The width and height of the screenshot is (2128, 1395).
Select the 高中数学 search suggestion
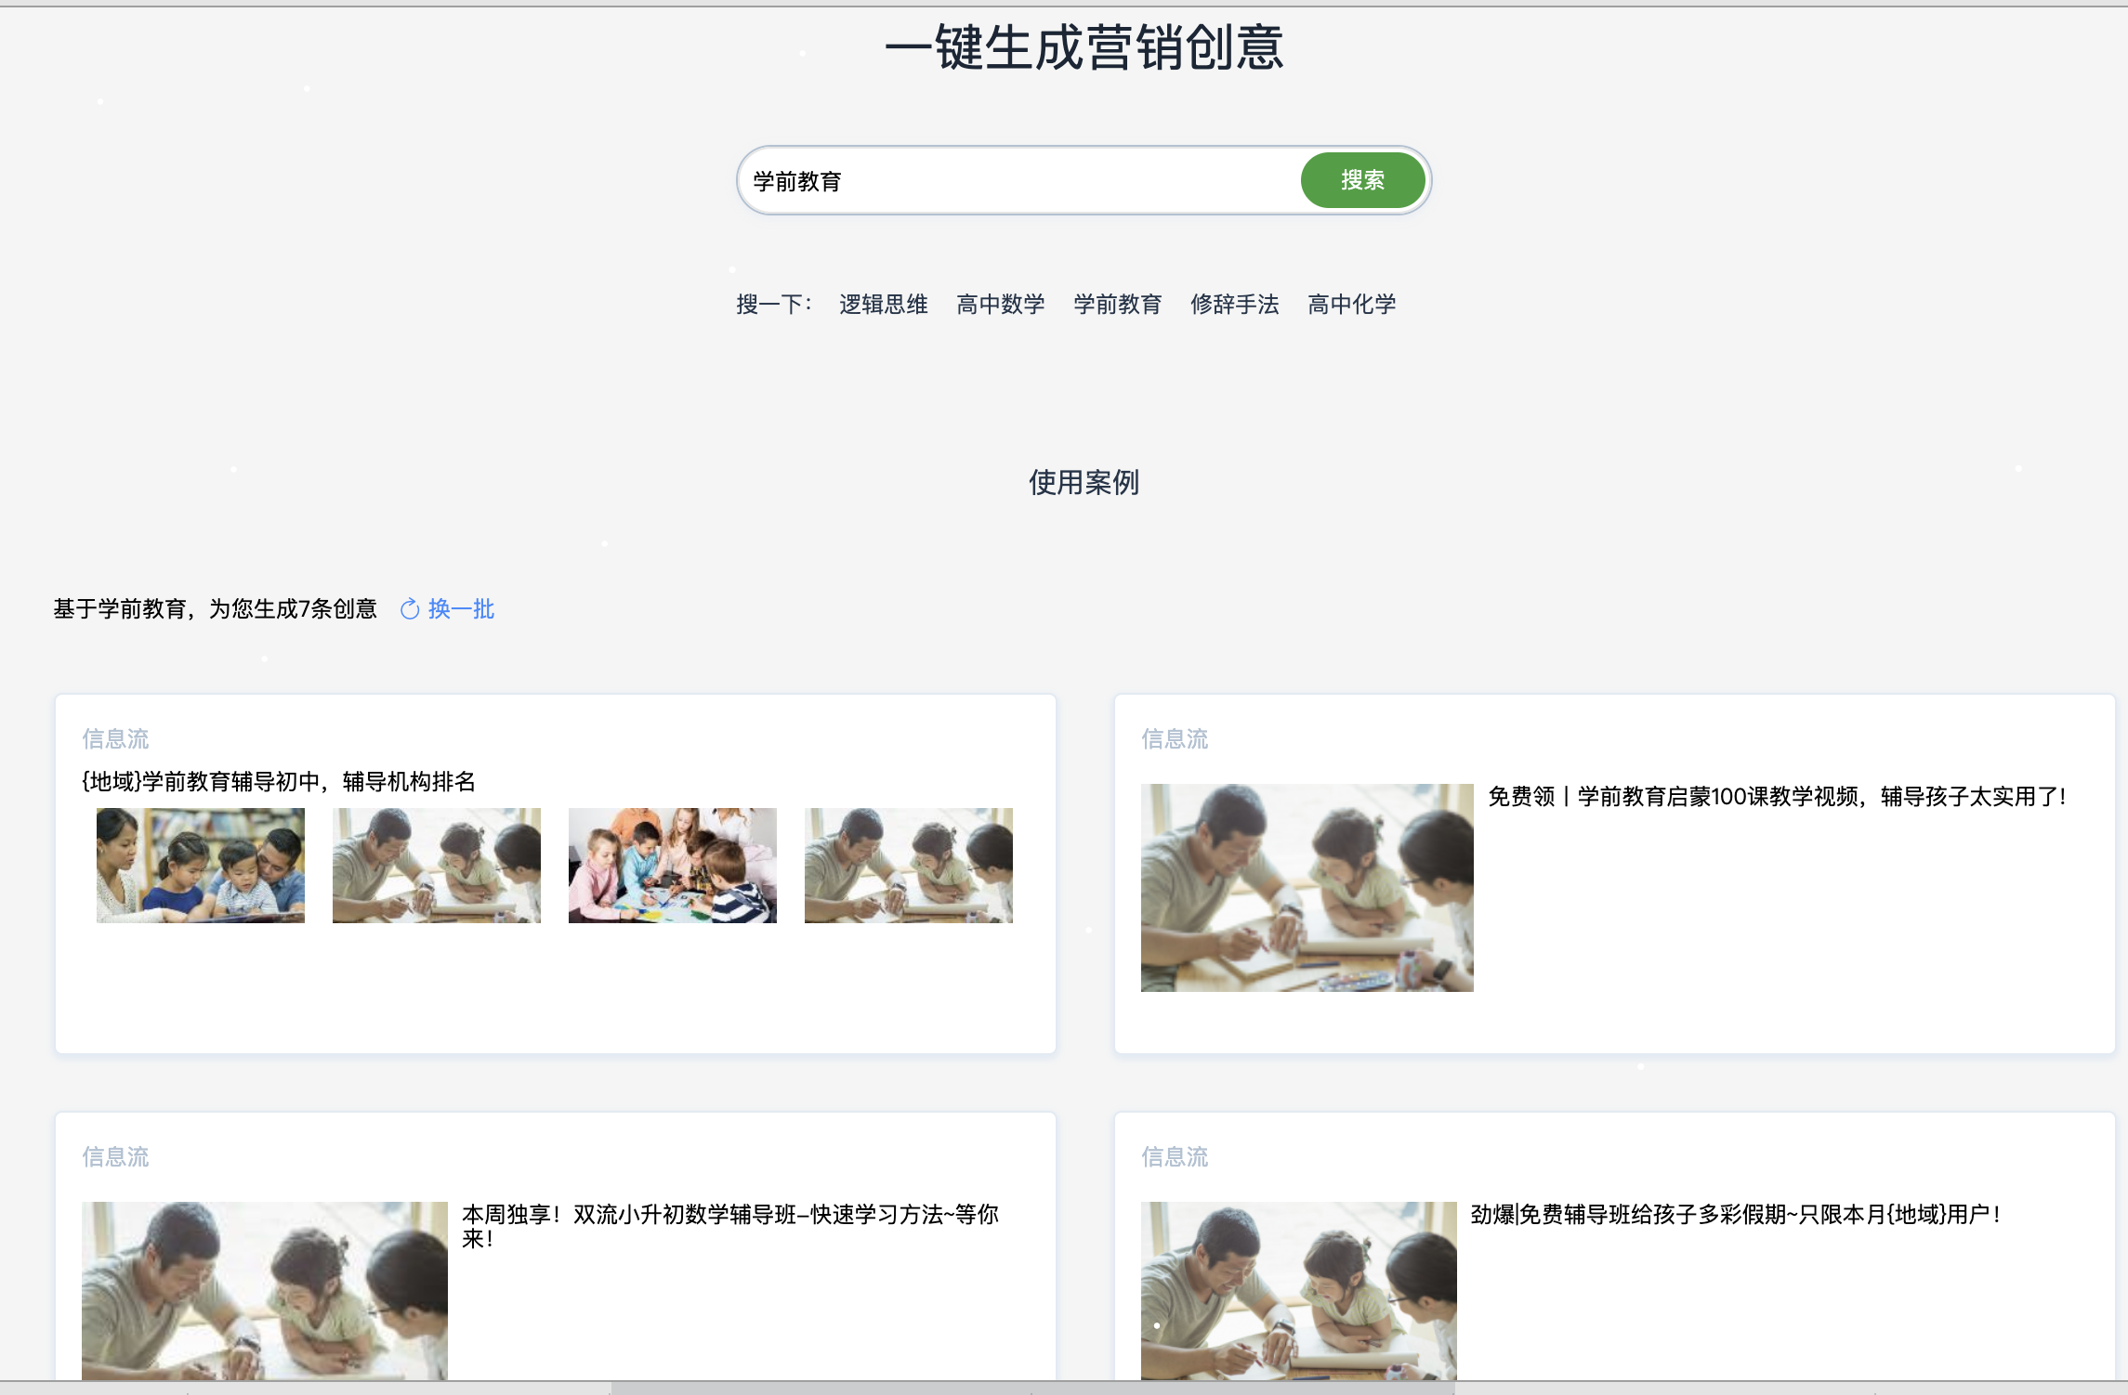pyautogui.click(x=1000, y=304)
